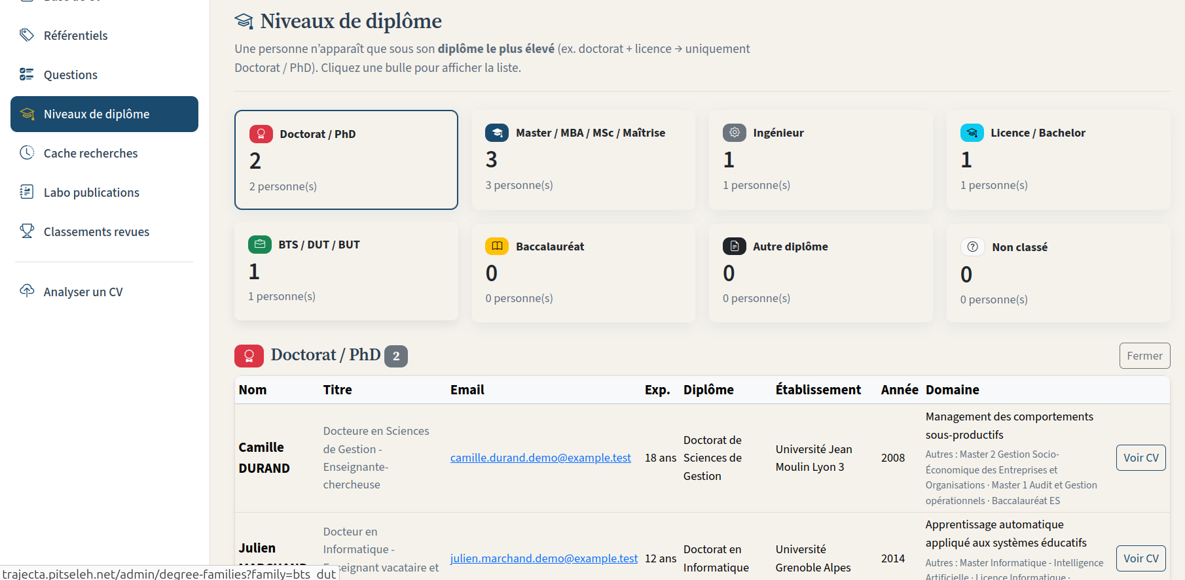
Task: View Julien's CV
Action: click(1140, 558)
